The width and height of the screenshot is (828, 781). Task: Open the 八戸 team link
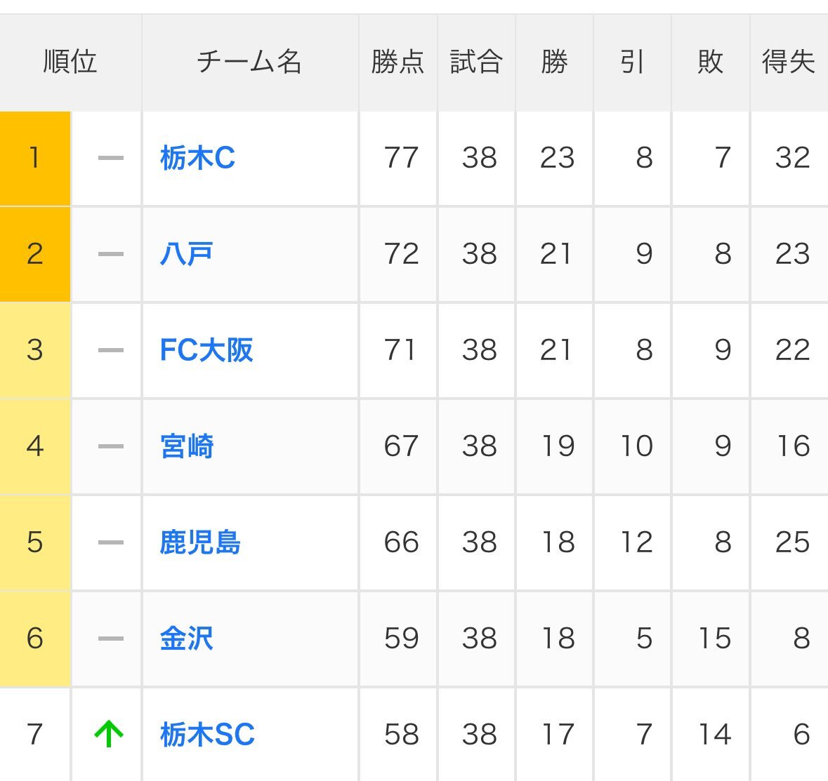[186, 254]
